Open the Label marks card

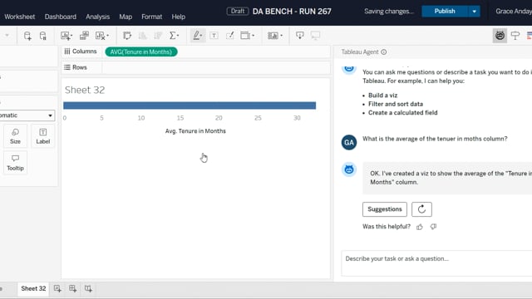42,136
